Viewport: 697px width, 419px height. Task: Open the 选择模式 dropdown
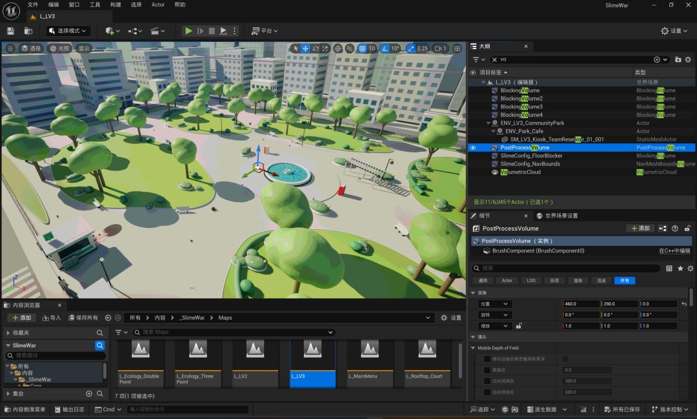click(x=68, y=31)
